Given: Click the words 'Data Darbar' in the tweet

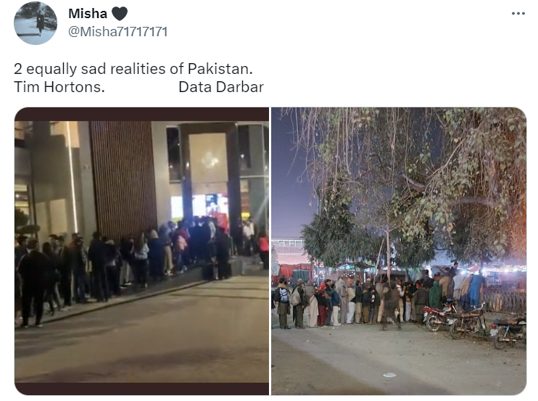Looking at the screenshot, I should pyautogui.click(x=221, y=87).
